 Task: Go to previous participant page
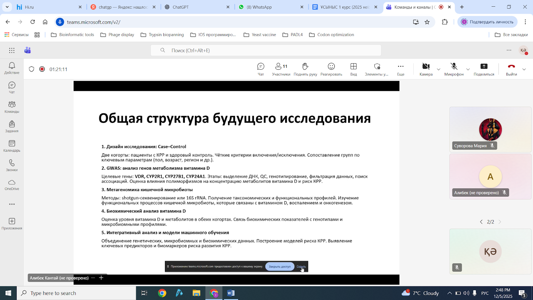point(481,222)
